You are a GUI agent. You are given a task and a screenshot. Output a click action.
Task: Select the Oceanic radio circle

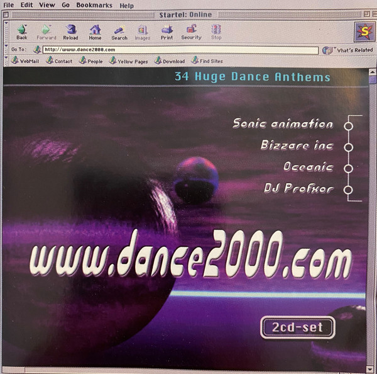tap(348, 169)
